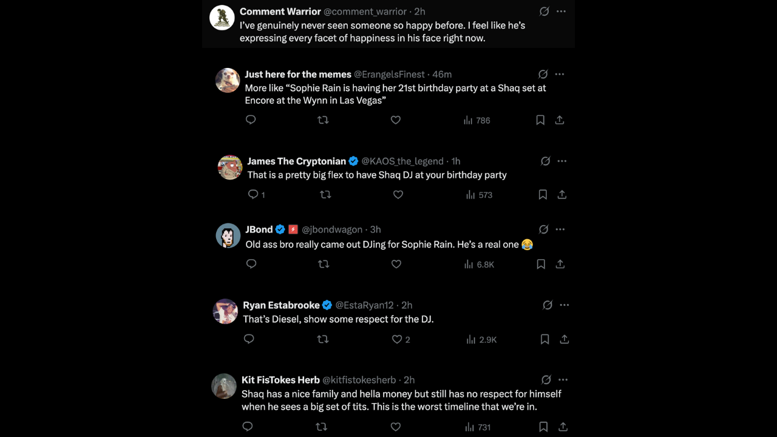View analytics showing 6.8K views
This screenshot has height=437, width=777.
point(480,264)
